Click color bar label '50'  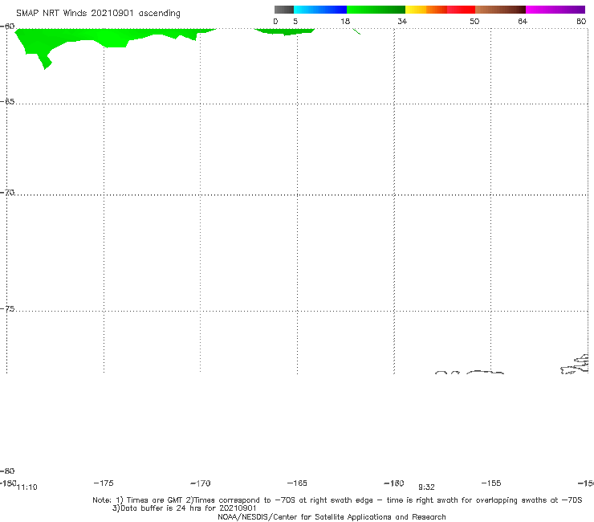coord(474,21)
